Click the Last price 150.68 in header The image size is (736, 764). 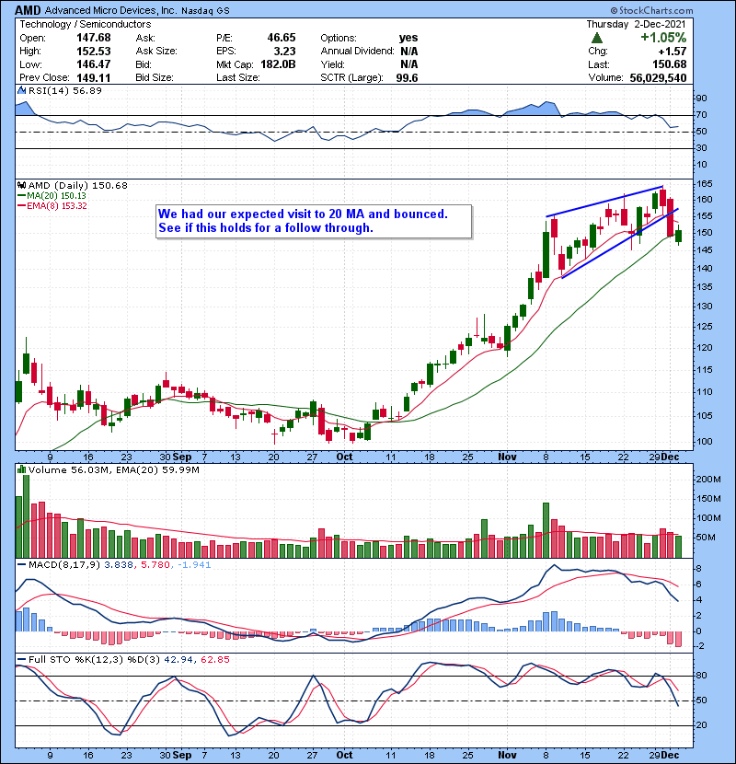pyautogui.click(x=669, y=64)
